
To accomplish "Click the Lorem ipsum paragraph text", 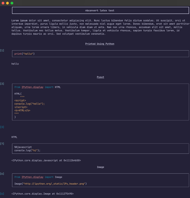I will point(100,27).
